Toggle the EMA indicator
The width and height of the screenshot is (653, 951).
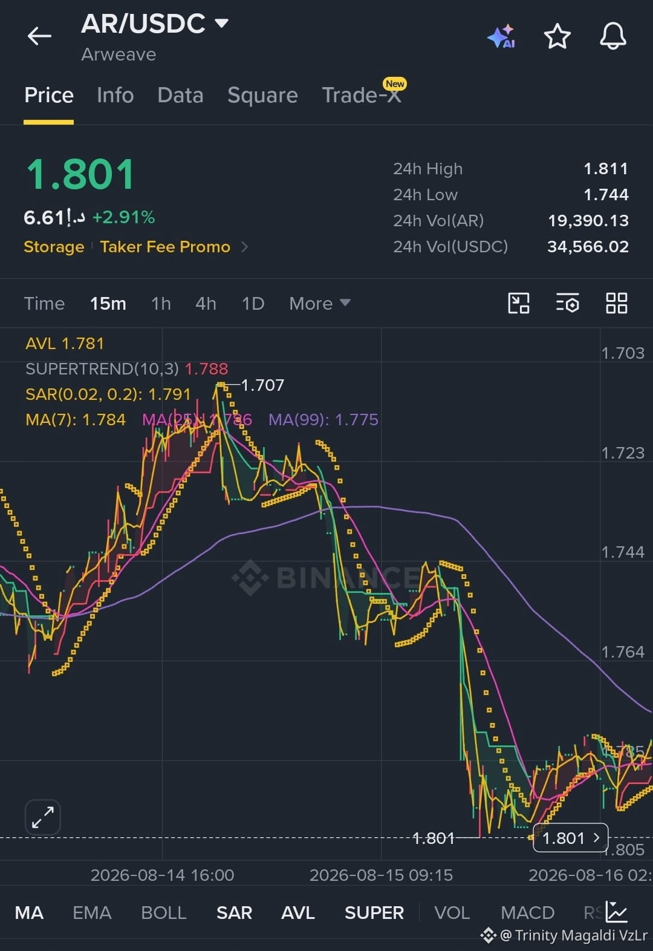[92, 912]
